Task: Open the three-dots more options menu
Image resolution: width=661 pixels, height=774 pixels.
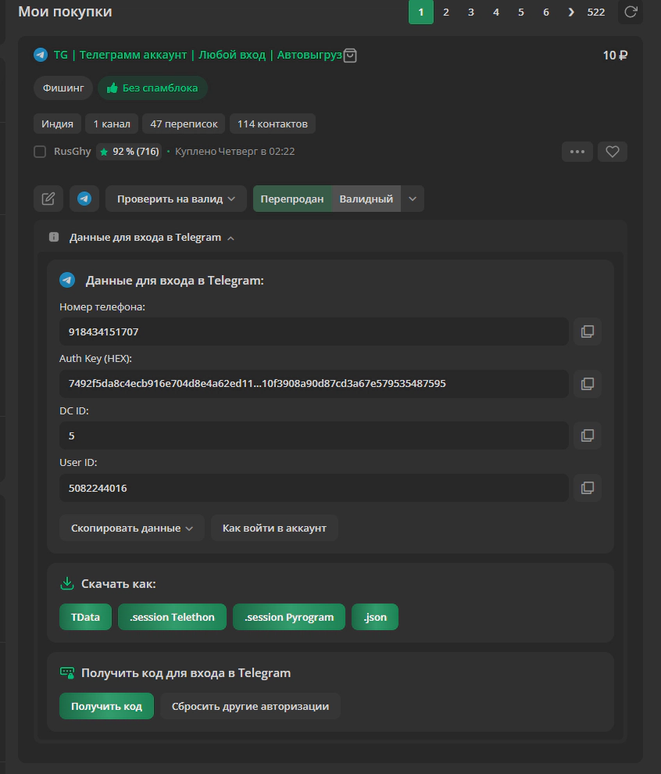Action: click(577, 152)
